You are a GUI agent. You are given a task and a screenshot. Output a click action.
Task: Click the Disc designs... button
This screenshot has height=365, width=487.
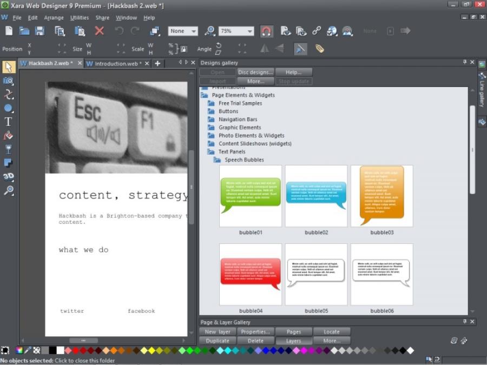(x=255, y=72)
